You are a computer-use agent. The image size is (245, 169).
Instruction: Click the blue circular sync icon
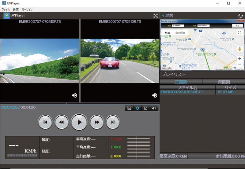tap(138, 108)
